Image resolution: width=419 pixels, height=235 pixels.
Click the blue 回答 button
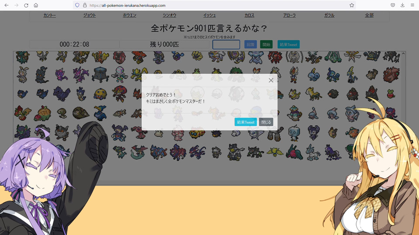tap(251, 44)
